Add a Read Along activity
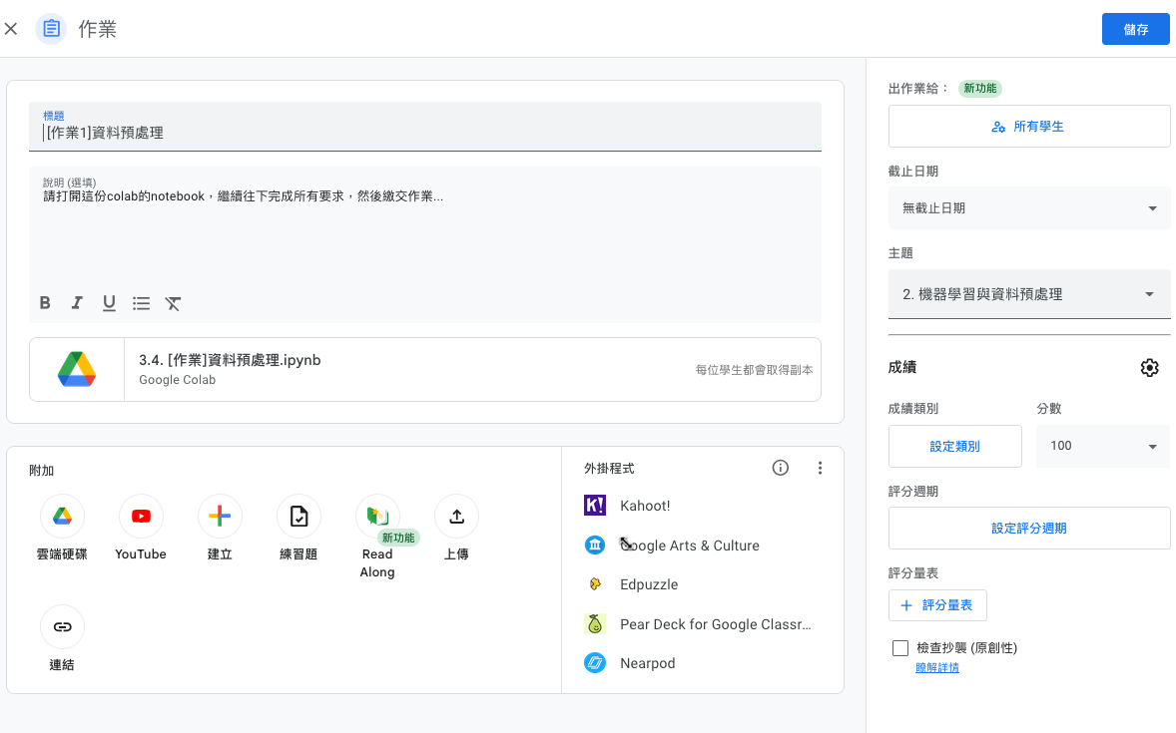Screen dimensions: 1176x733 (x=377, y=516)
